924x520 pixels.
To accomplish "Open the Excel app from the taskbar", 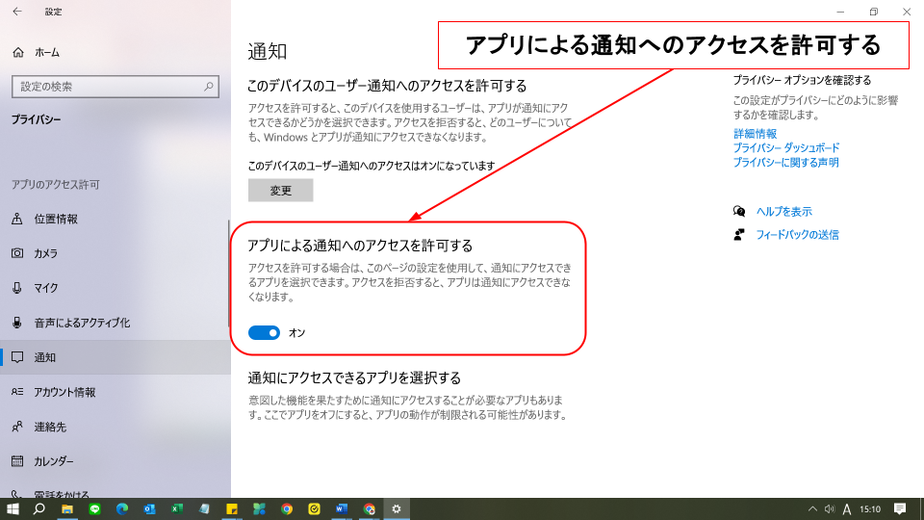I will (x=177, y=508).
